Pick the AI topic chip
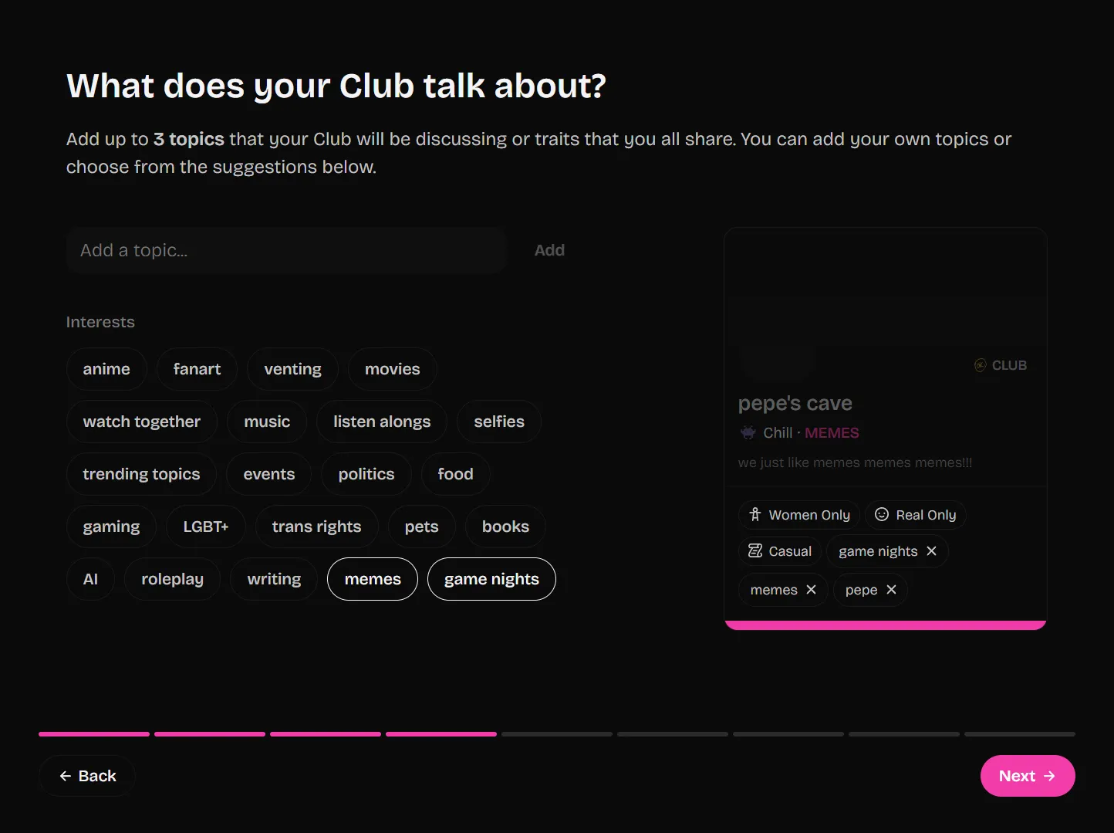Viewport: 1114px width, 833px height. (90, 579)
